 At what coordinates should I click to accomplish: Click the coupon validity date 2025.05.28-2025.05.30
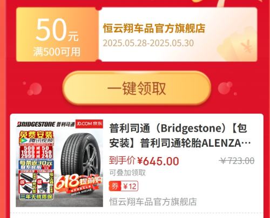148,43
